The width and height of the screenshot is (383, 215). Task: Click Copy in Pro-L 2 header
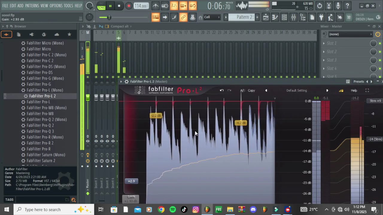click(x=251, y=90)
